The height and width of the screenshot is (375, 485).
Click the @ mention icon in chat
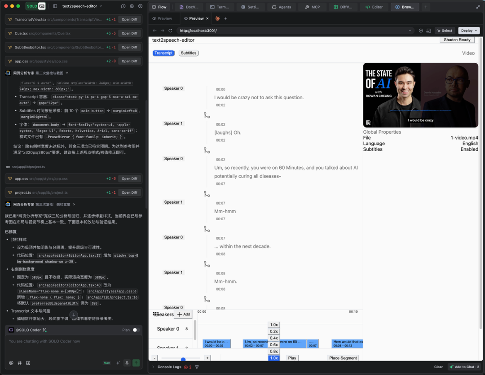[x=11, y=363]
